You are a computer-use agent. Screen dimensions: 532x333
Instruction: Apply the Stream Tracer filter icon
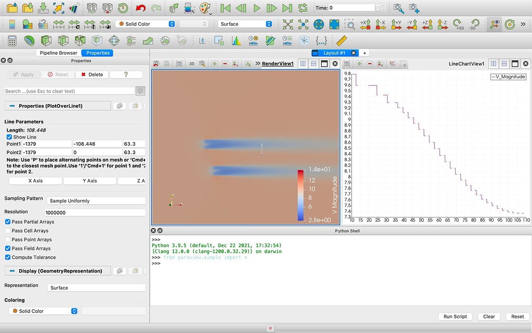pyautogui.click(x=131, y=41)
